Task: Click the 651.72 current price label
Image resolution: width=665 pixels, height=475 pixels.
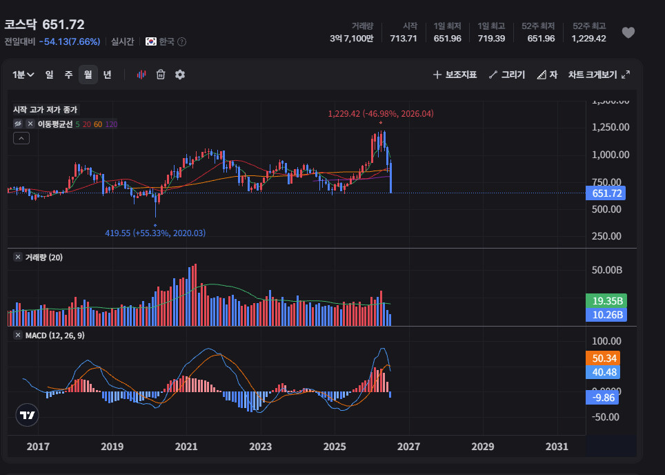Action: pyautogui.click(x=606, y=193)
